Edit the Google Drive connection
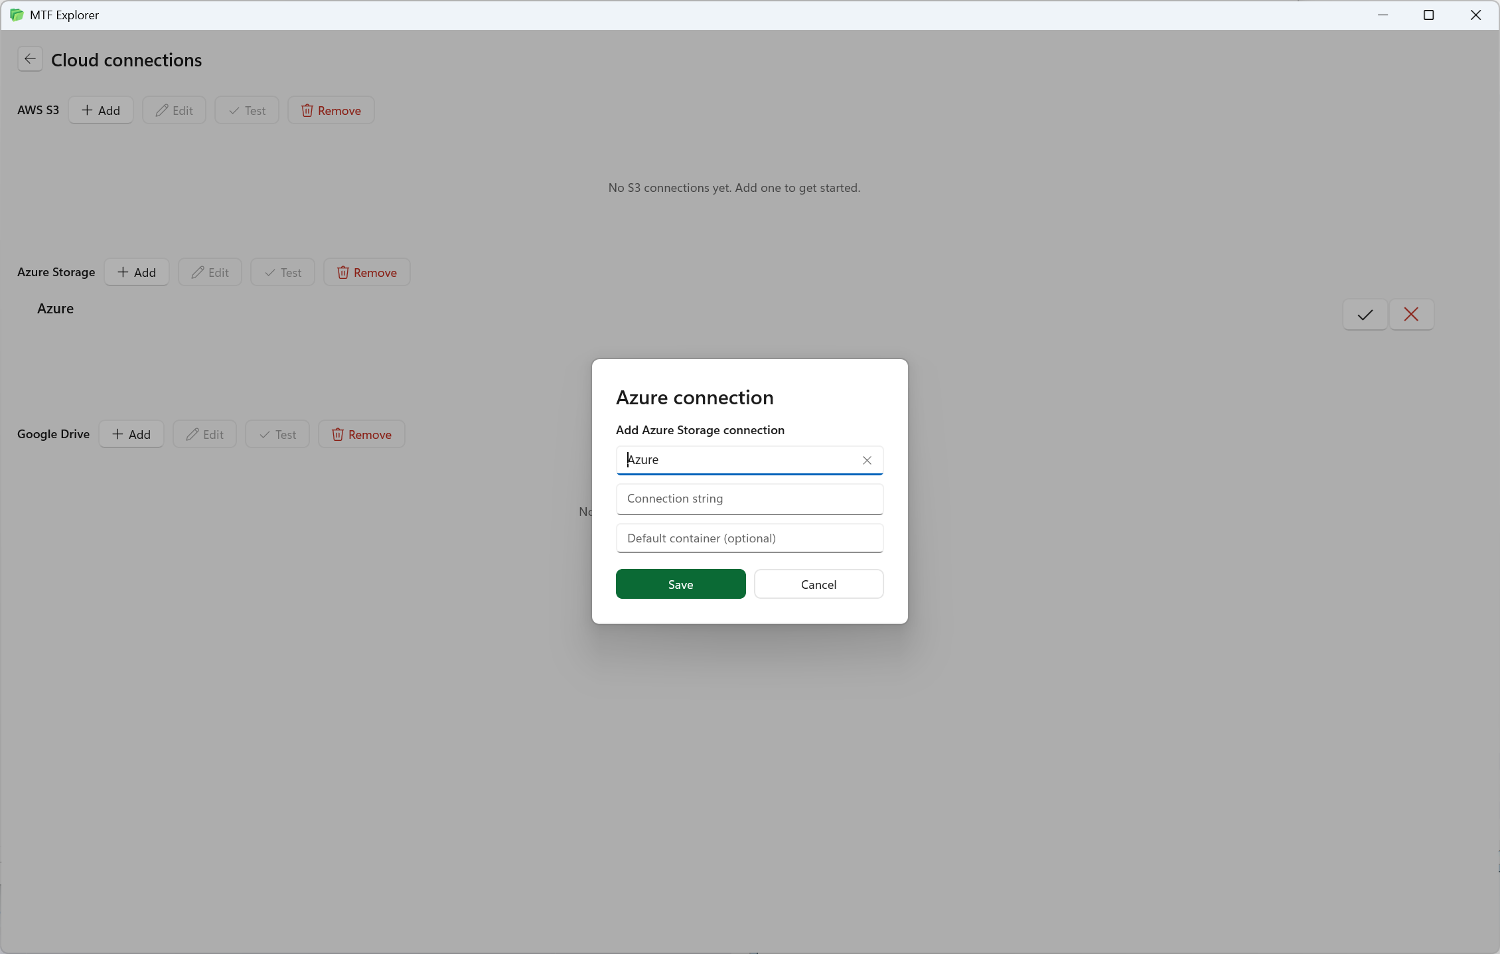1500x954 pixels. [x=204, y=434]
